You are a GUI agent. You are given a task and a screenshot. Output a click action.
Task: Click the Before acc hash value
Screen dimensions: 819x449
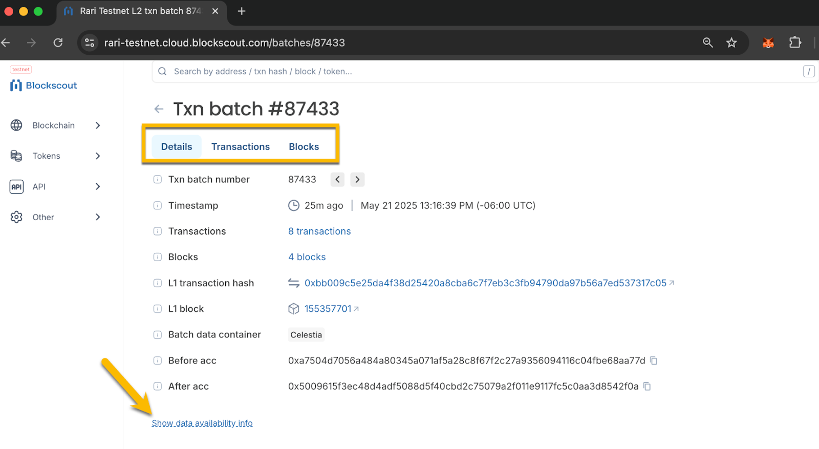click(467, 360)
